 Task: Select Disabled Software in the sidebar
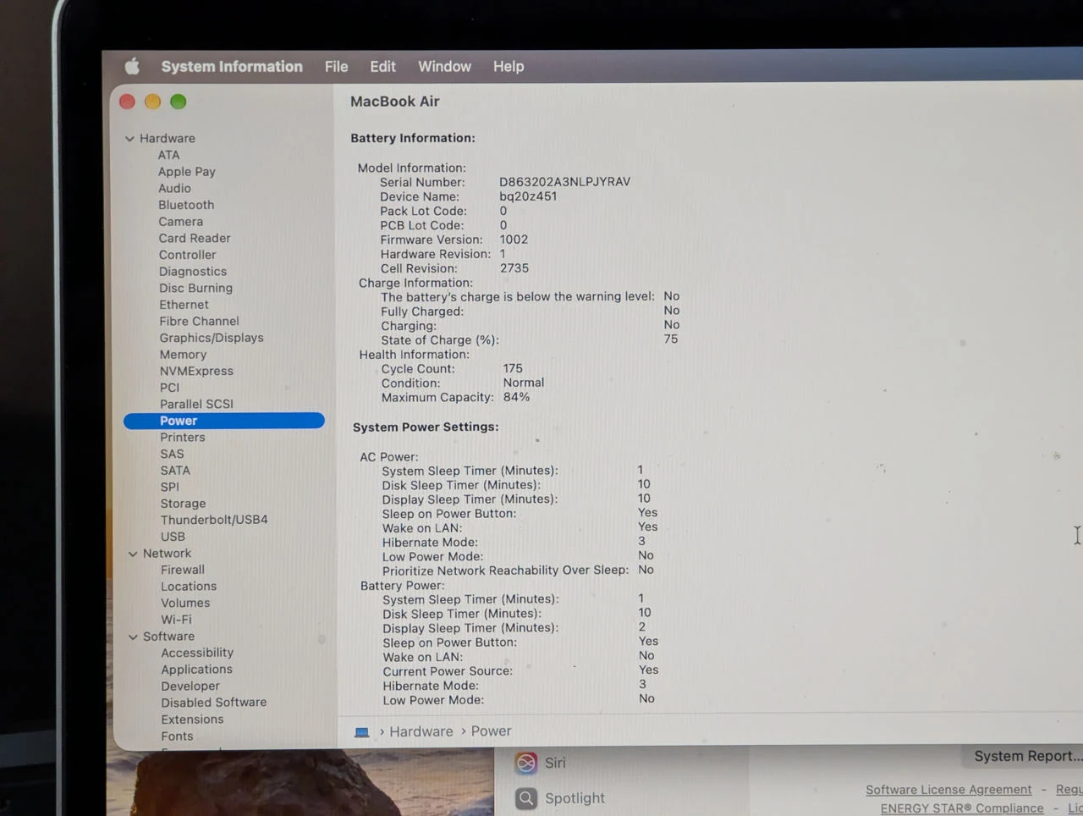[x=214, y=703]
